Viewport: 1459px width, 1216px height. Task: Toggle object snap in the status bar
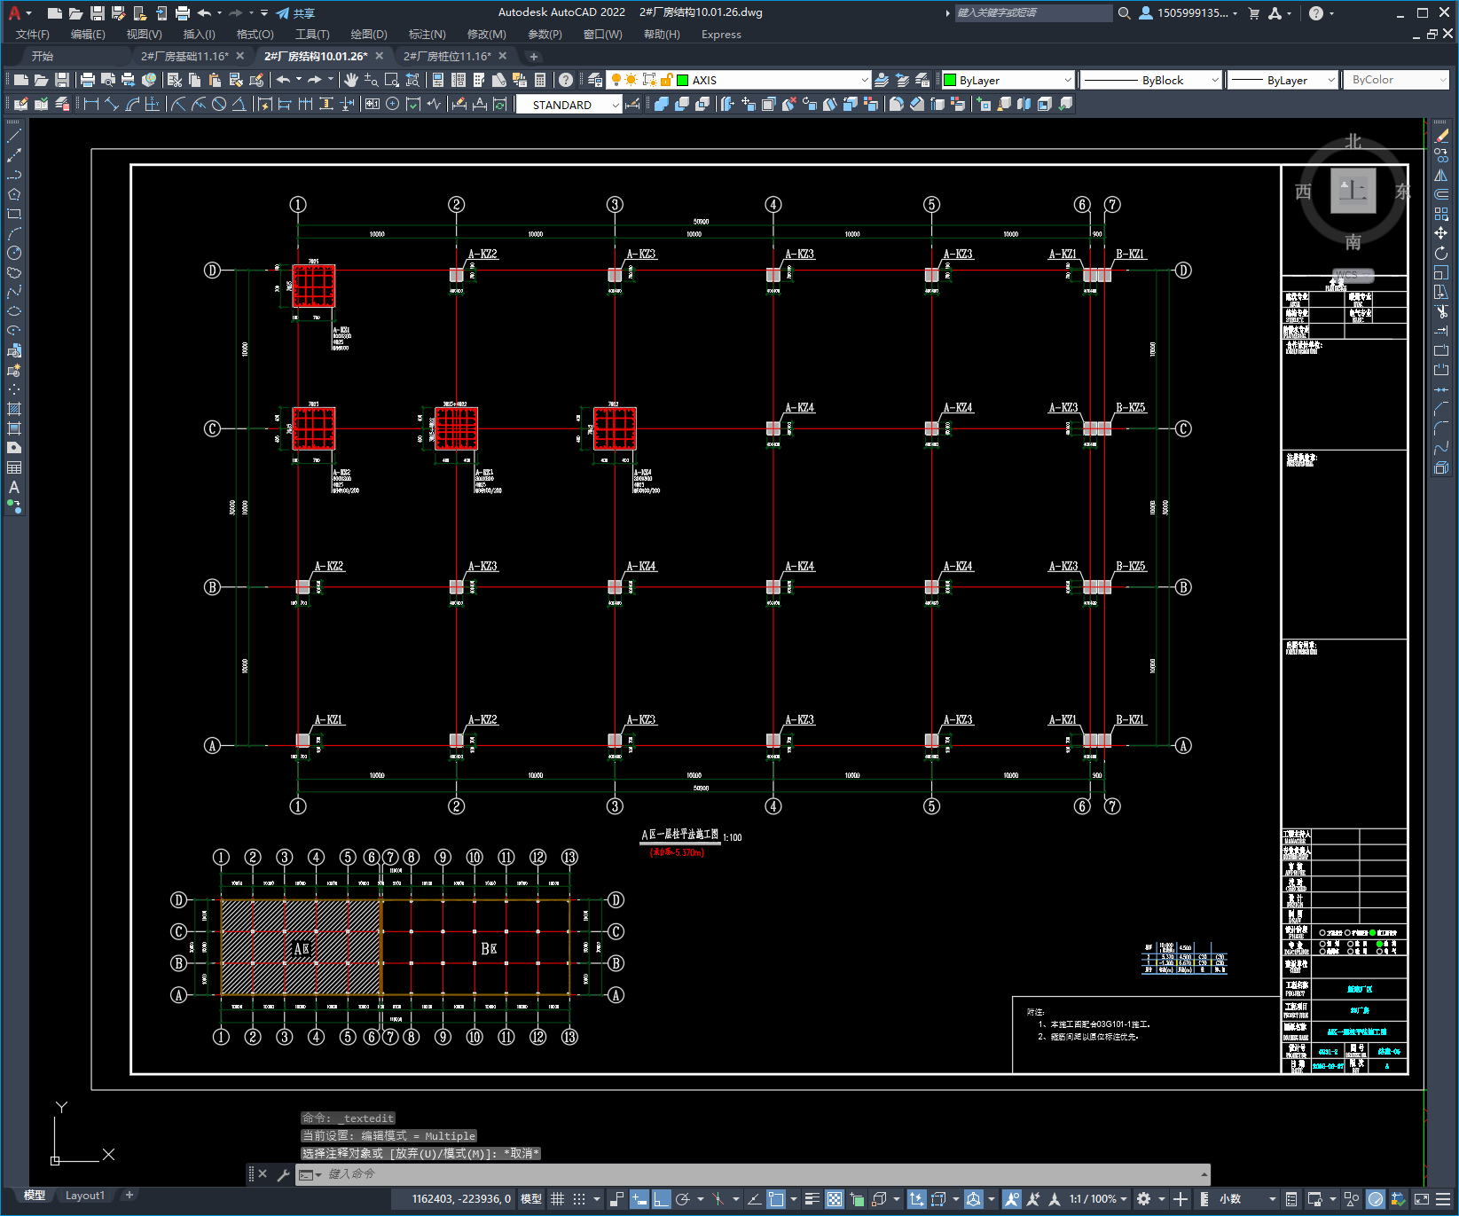point(776,1199)
